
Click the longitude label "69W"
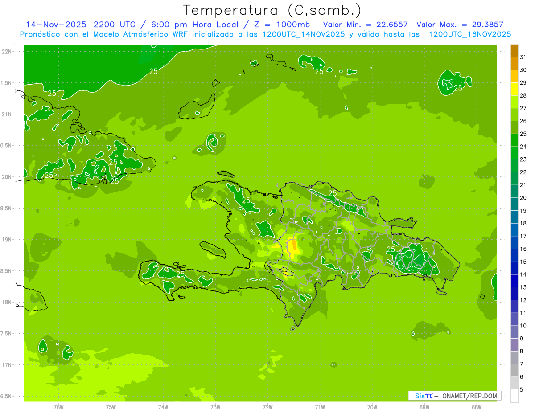pos(424,407)
